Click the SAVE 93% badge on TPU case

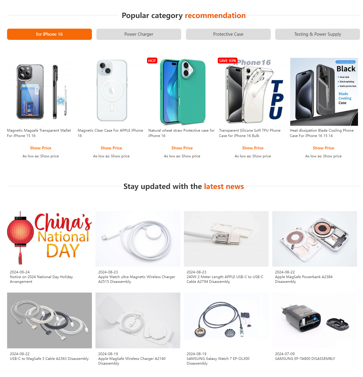coord(227,61)
